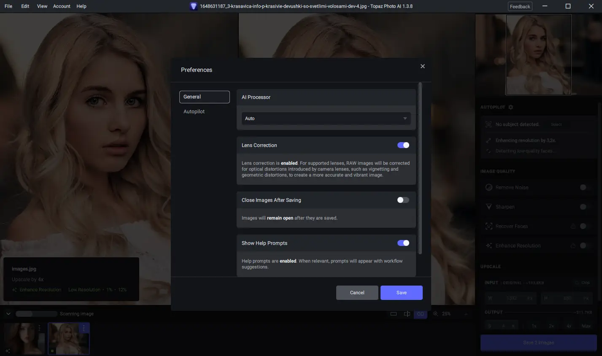This screenshot has width=602, height=356.
Task: Open the View menu
Action: (42, 6)
